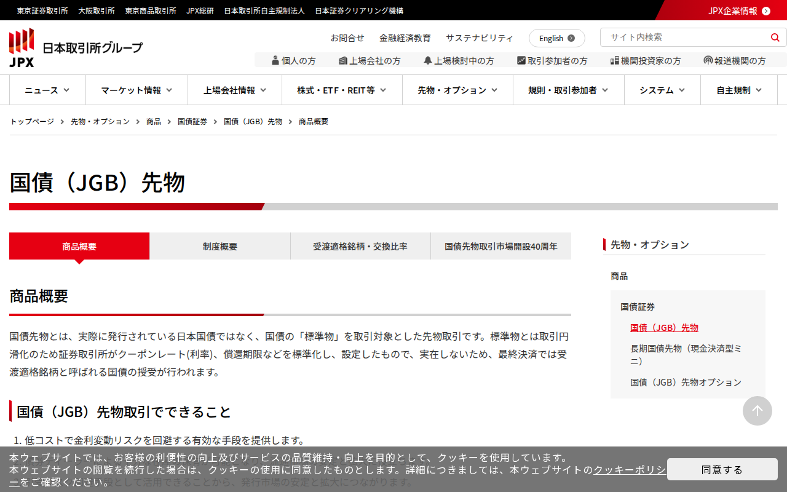Open the 受渡適格銘柄・交換比率 tab
Viewport: 787px width, 492px height.
click(x=360, y=247)
